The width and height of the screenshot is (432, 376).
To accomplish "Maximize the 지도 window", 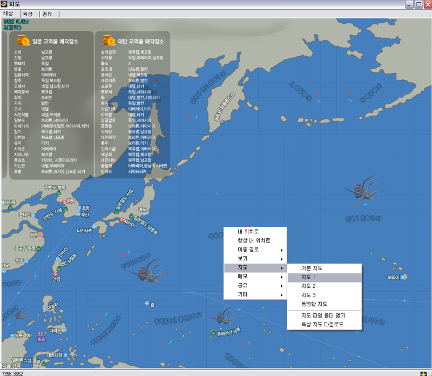I will coord(418,4).
